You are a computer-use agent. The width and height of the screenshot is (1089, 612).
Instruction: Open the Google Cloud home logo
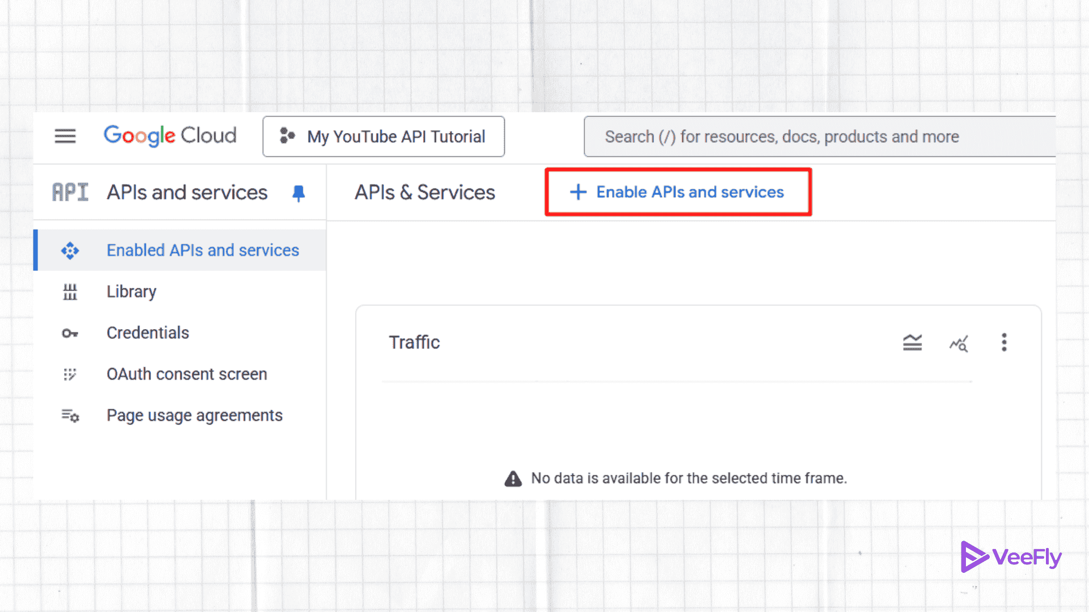coord(170,136)
